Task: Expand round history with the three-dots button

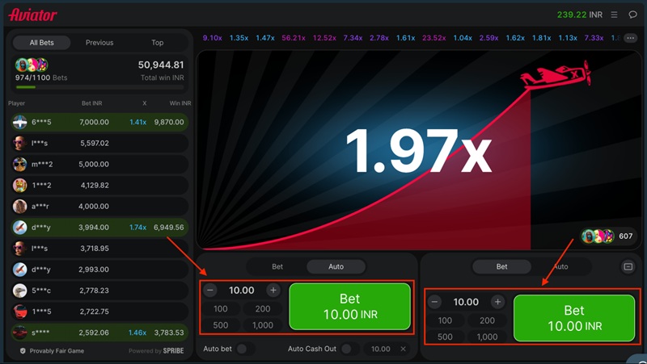Action: click(x=630, y=38)
